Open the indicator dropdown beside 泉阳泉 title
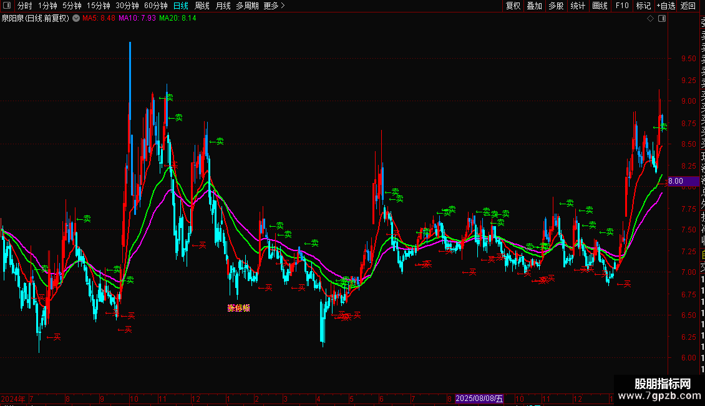Screen dimensions: 705x406 [77, 18]
